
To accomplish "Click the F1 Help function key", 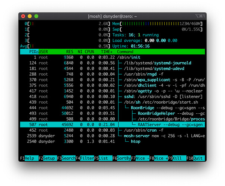I will 29,158.
